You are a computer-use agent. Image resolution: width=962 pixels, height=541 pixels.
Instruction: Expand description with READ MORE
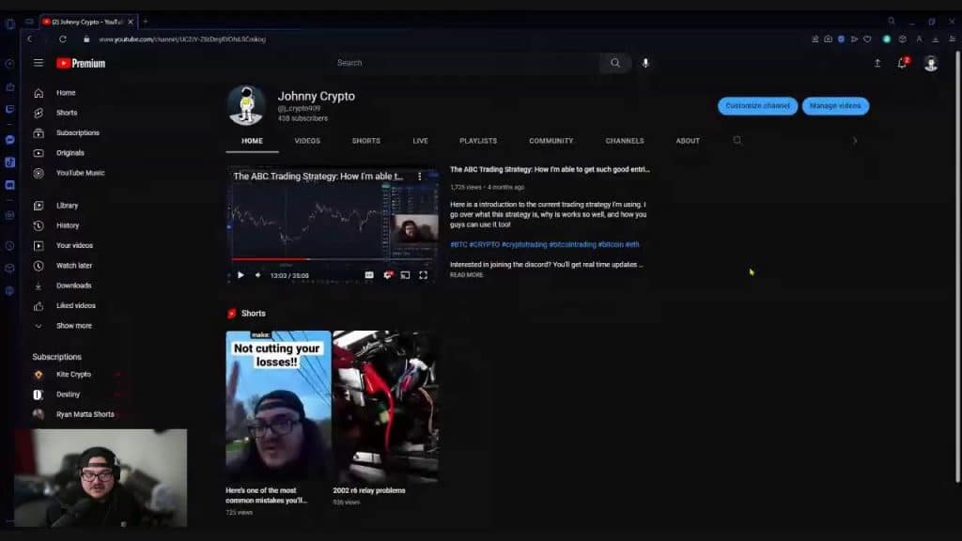(466, 275)
